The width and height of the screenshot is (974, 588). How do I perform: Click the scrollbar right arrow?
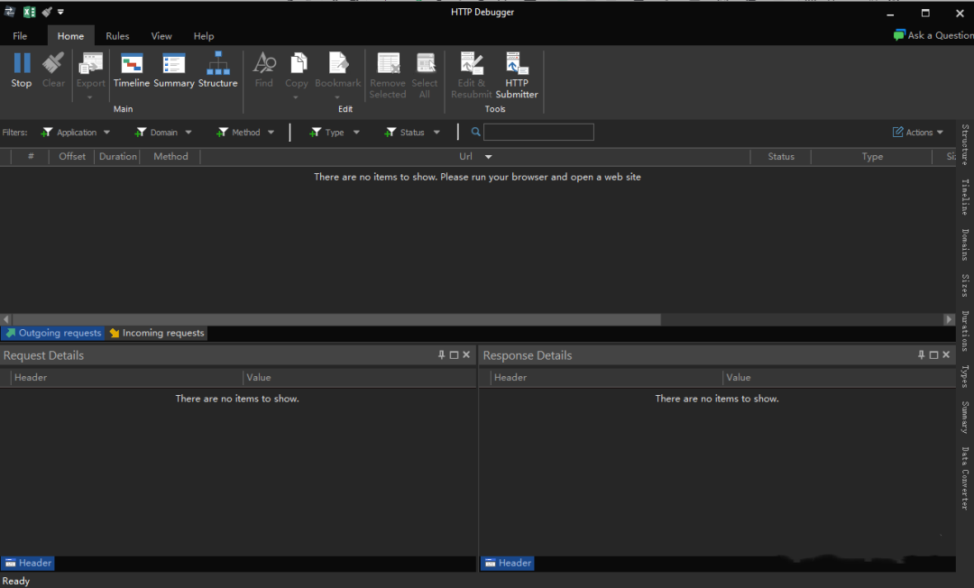949,319
